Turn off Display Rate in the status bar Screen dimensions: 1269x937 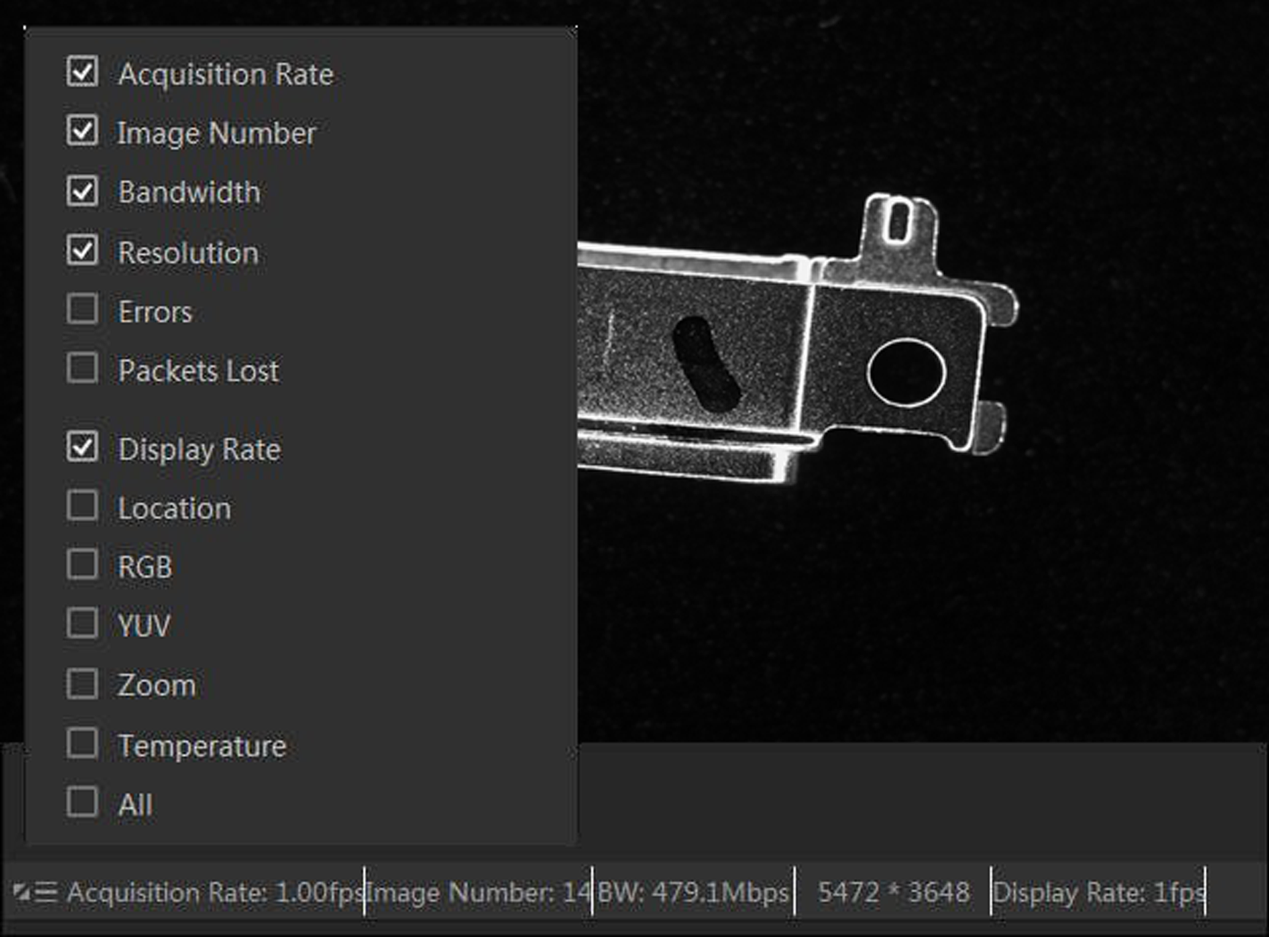pos(82,447)
